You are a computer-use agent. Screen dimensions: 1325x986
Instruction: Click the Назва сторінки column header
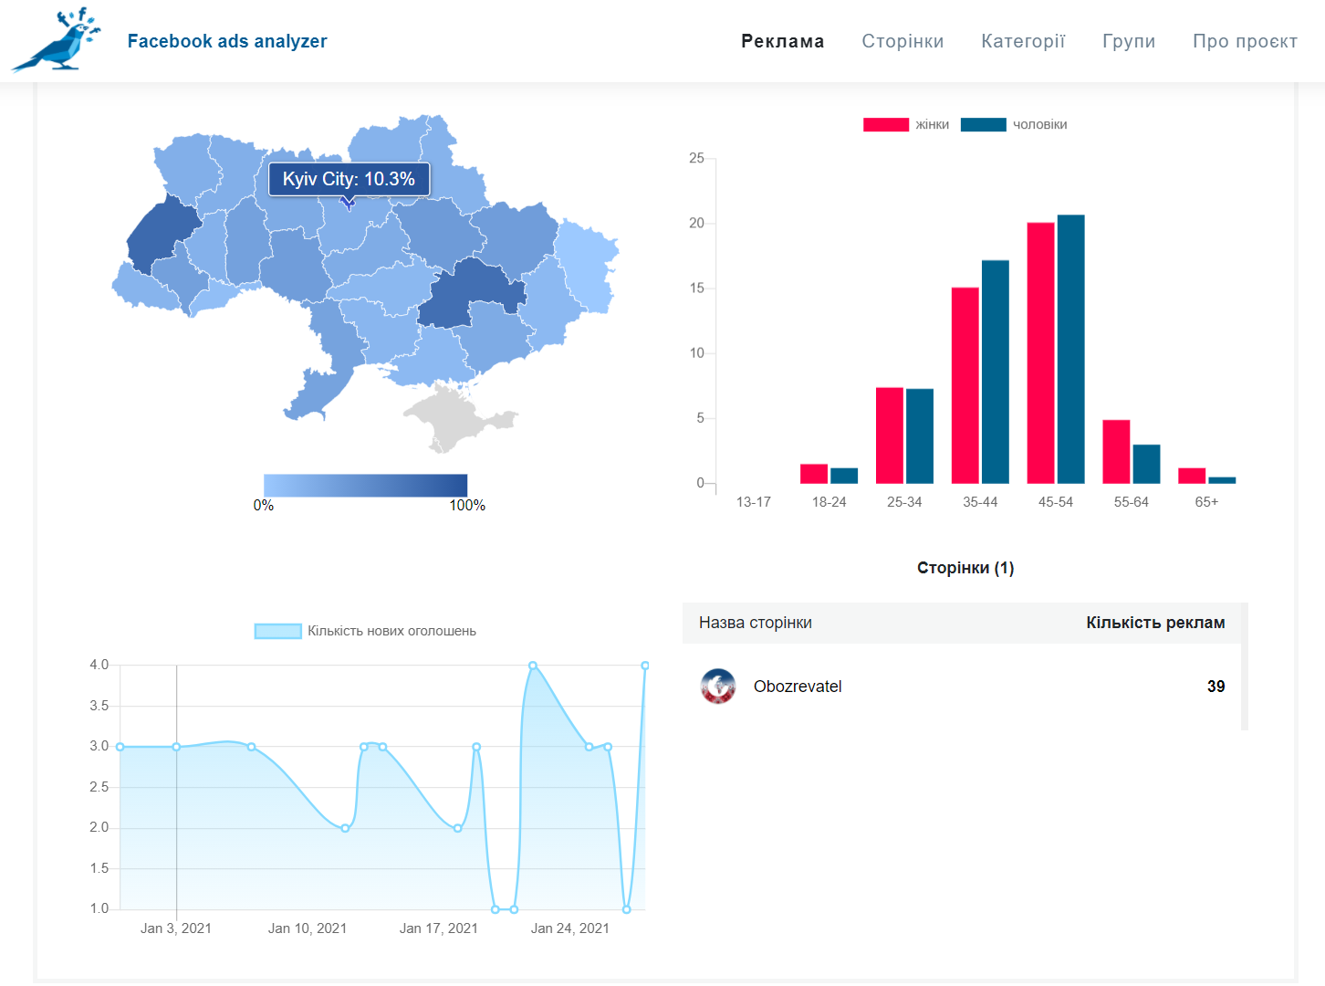click(756, 623)
